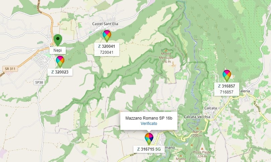Open the Verificato link in popup
271x162 pixels.
coord(149,124)
